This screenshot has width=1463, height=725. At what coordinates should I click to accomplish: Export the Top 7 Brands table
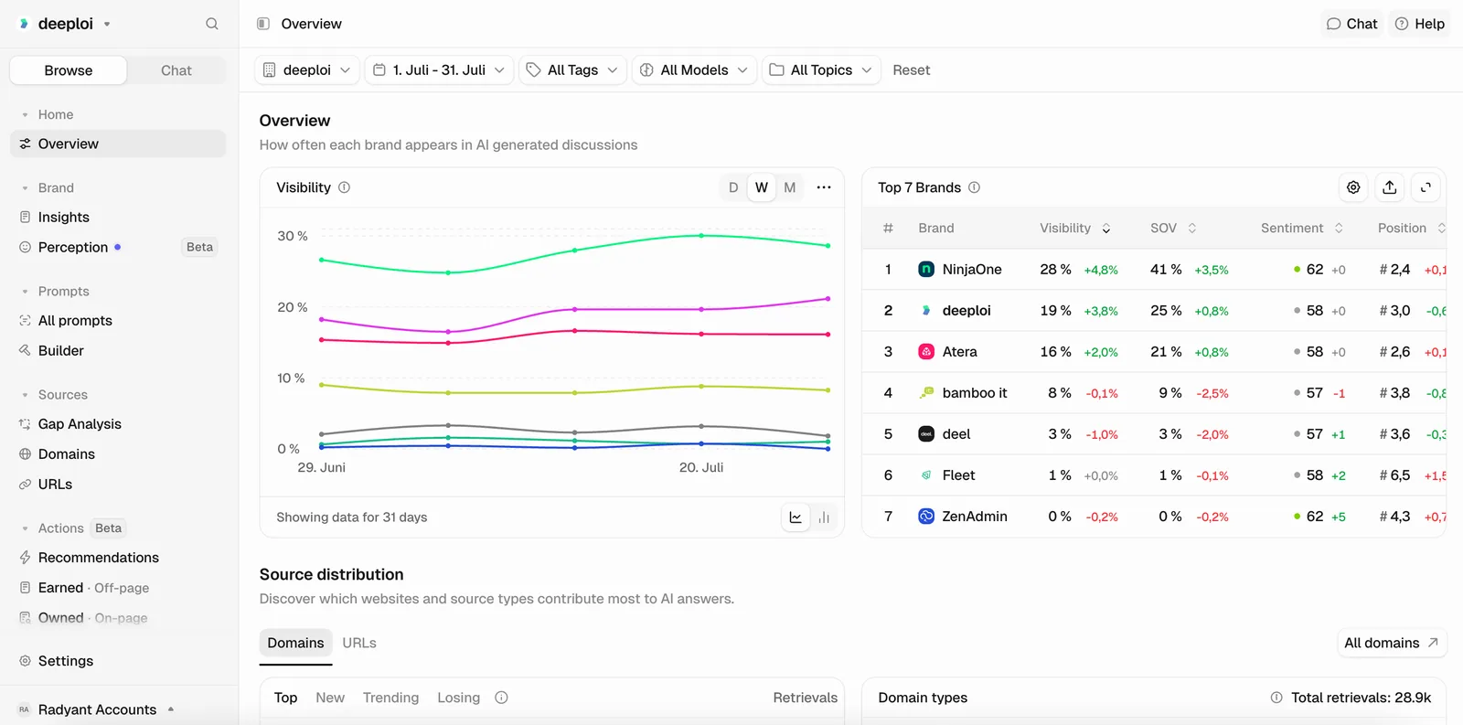(1390, 187)
